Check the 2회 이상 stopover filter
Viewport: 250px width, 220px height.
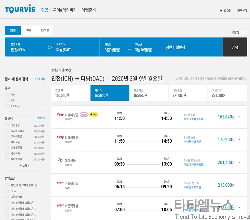(x=7, y=106)
